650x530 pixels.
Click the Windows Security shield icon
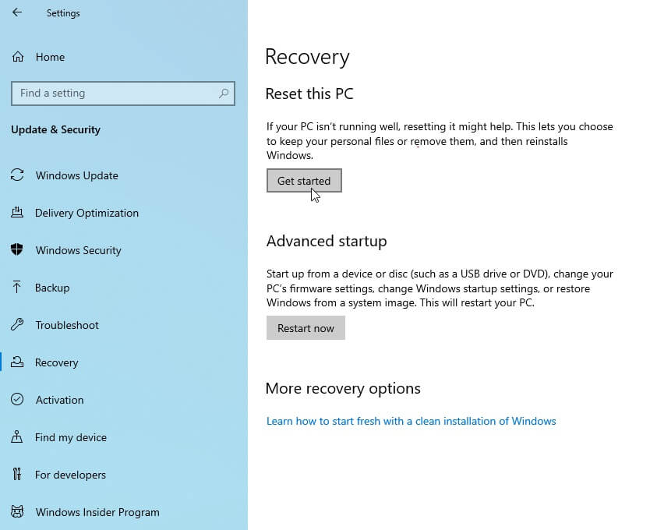coord(17,249)
